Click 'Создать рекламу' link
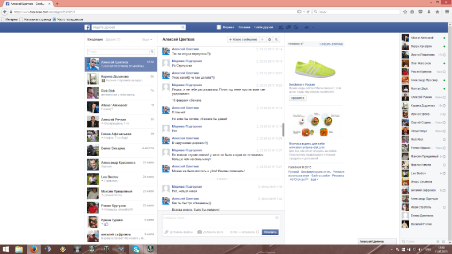The width and height of the screenshot is (452, 254). [x=331, y=44]
